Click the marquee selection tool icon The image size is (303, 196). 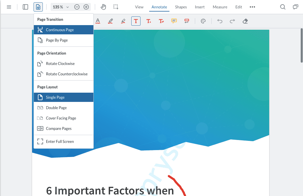tap(116, 7)
